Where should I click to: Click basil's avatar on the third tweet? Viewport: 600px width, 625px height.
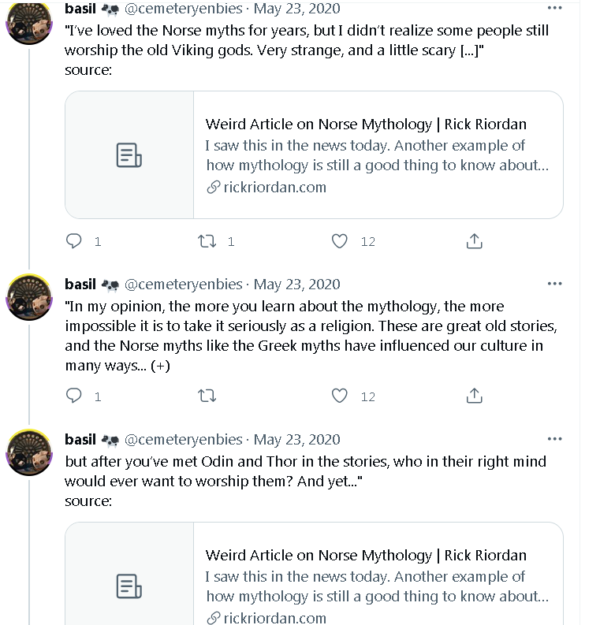coord(29,452)
